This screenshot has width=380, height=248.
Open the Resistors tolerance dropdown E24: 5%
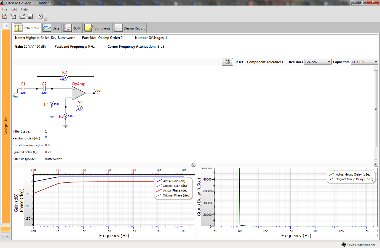[318, 62]
